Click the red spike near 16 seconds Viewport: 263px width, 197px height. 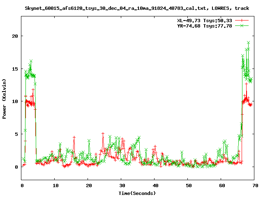pyautogui.click(x=74, y=137)
